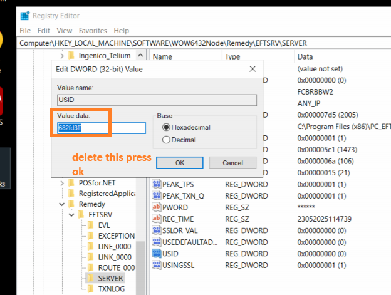Collapse the EFTSRV tree node
The image size is (391, 295).
point(71,215)
